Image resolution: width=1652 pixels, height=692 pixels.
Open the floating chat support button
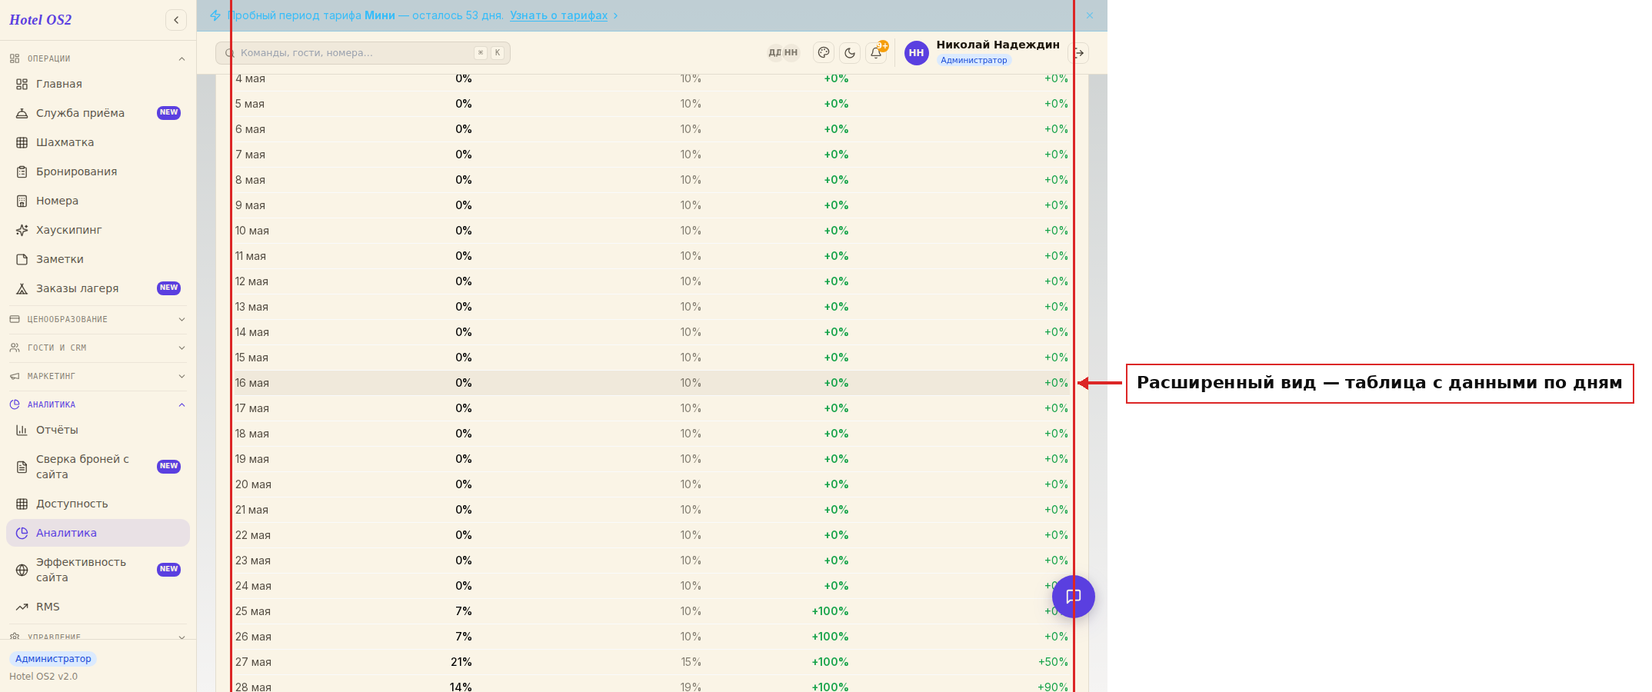coord(1074,597)
